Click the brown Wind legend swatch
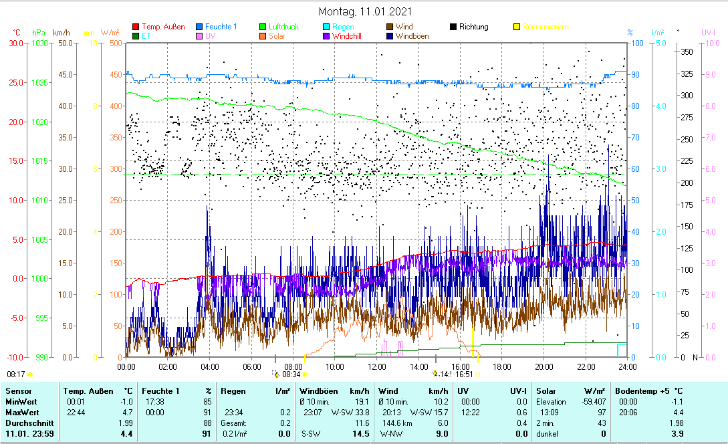The height and width of the screenshot is (444, 728). (390, 27)
